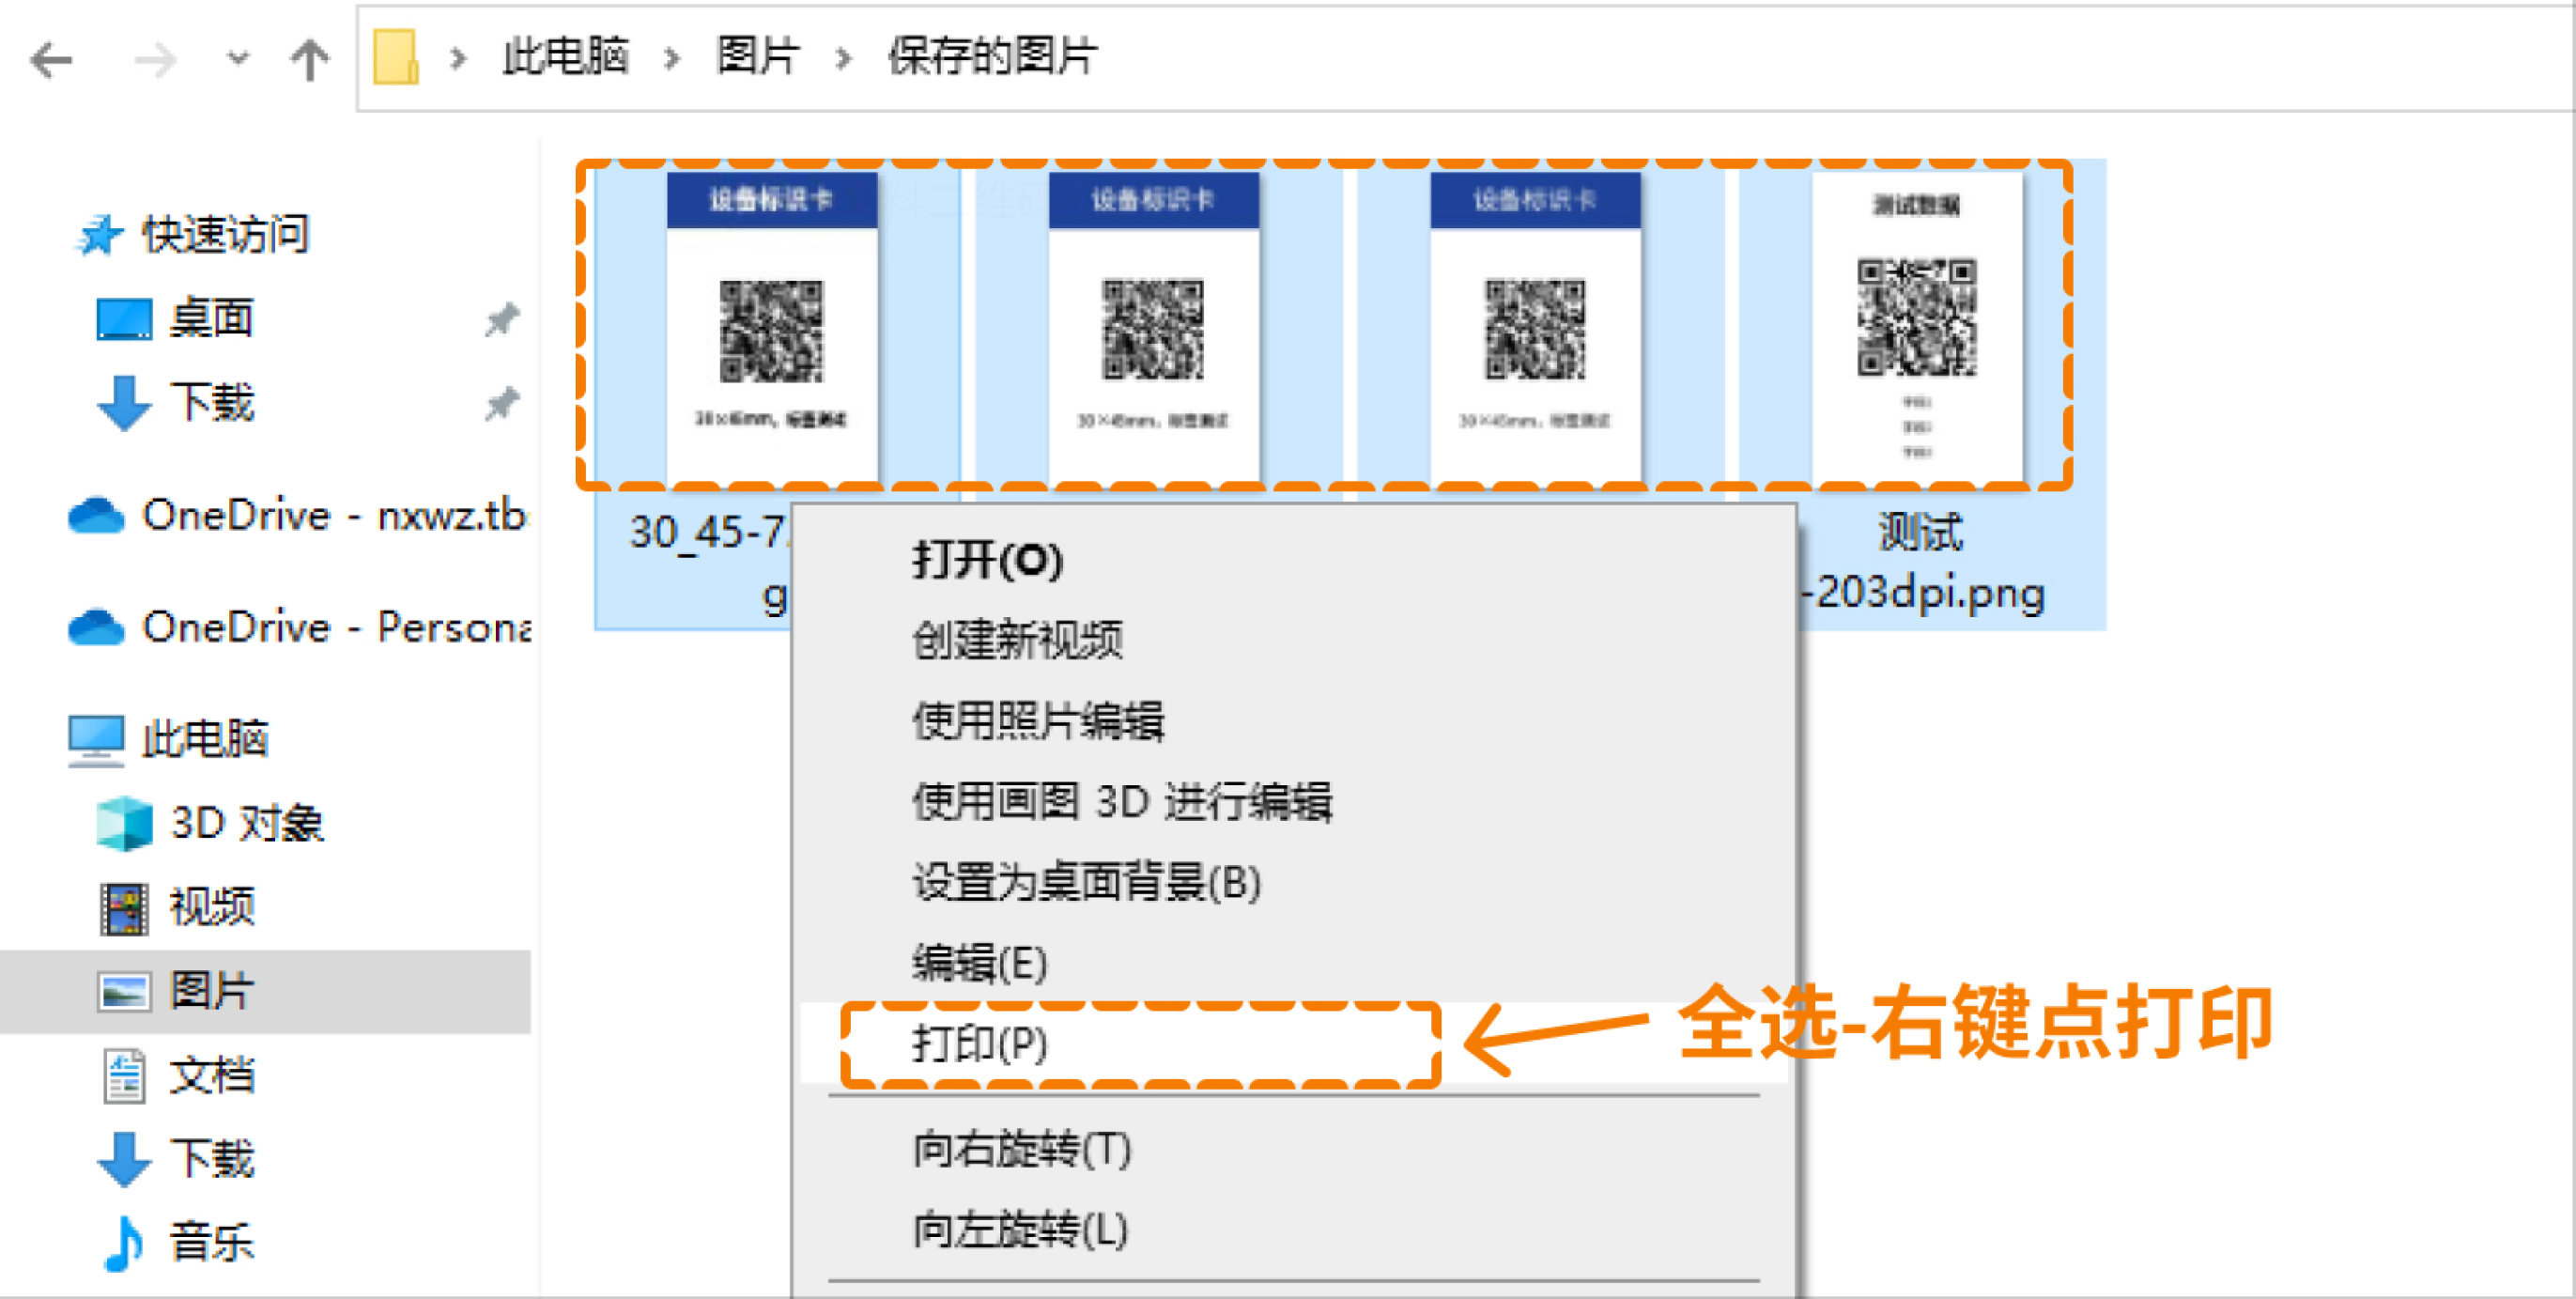2576x1299 pixels.
Task: Open 音乐 folder in sidebar
Action: click(211, 1243)
